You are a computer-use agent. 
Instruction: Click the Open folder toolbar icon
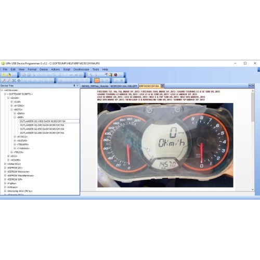pyautogui.click(x=9, y=75)
